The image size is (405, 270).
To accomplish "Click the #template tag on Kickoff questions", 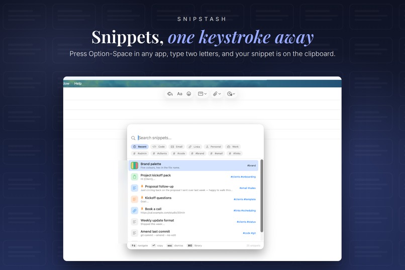I will [x=250, y=199].
